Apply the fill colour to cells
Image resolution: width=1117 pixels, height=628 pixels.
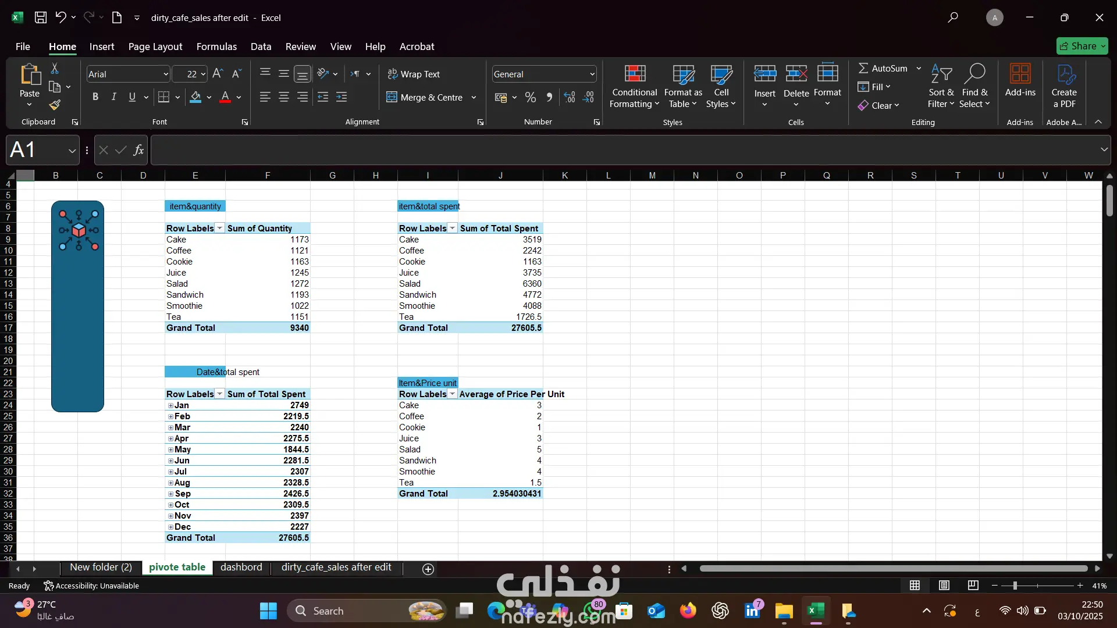(195, 97)
